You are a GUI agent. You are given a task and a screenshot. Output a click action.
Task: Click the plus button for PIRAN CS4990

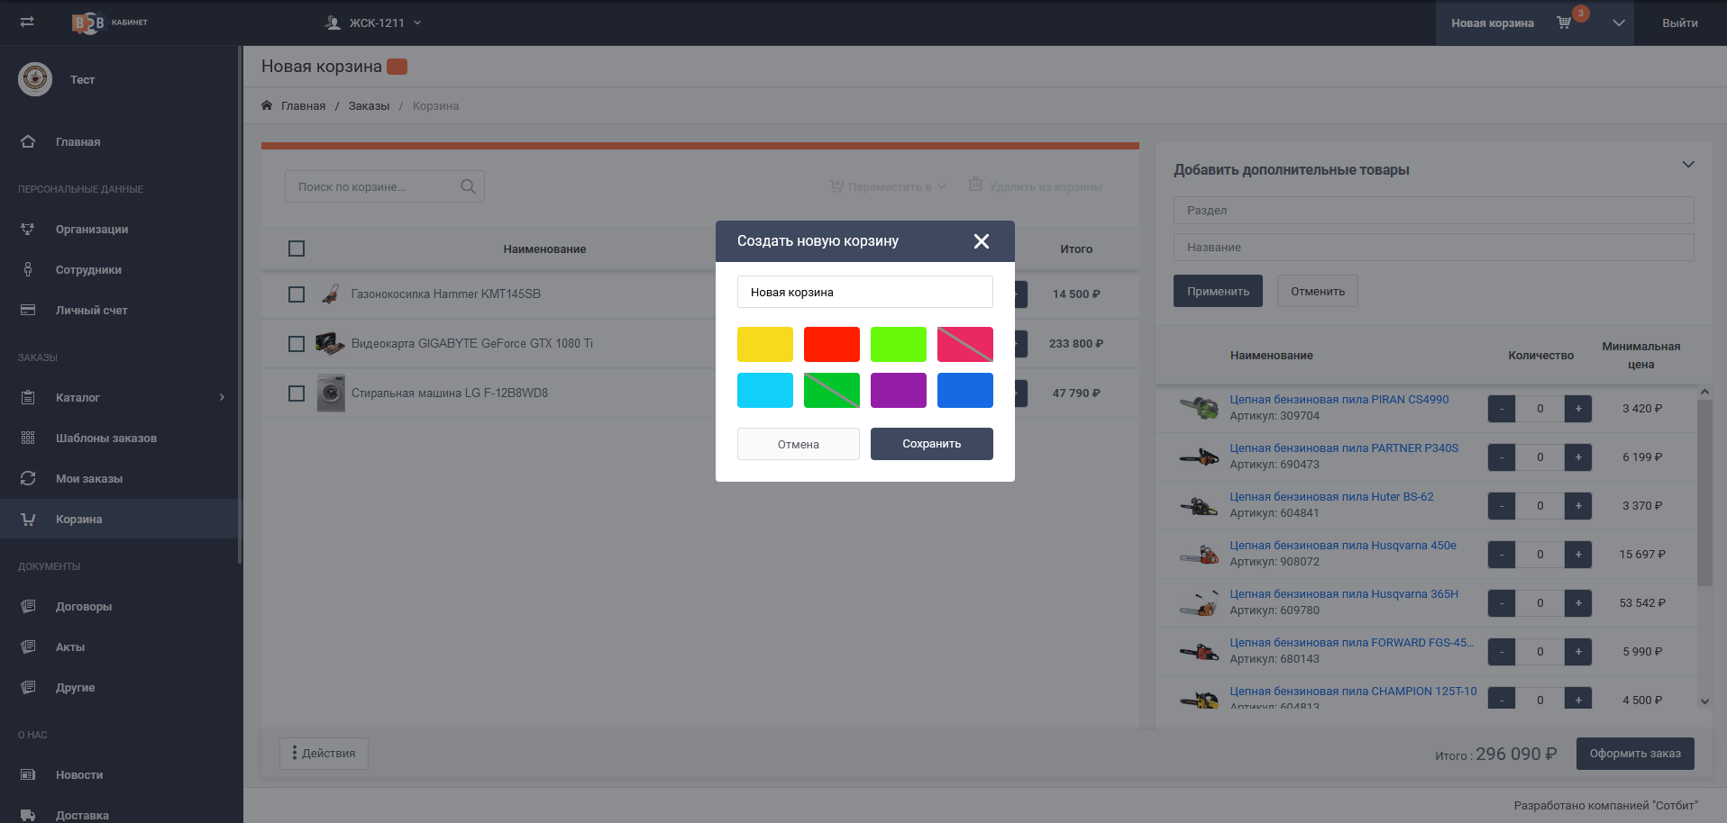click(1577, 409)
